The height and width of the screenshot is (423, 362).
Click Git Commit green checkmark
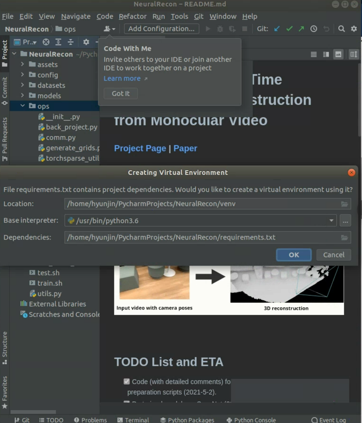pyautogui.click(x=289, y=29)
